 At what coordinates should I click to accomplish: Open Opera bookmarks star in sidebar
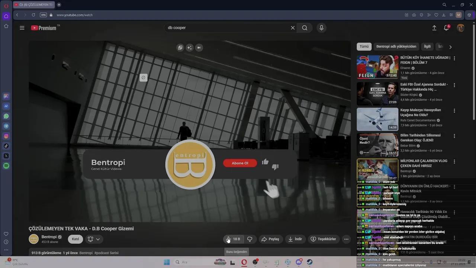[6, 26]
